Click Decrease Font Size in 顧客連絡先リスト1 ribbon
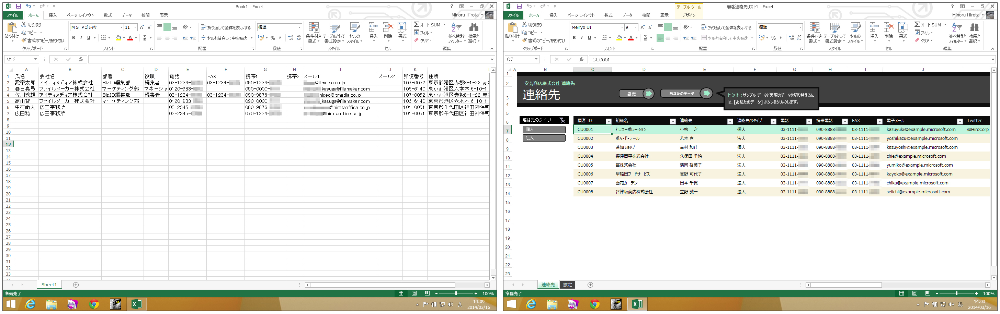Viewport: 1000px width, 314px height. click(x=650, y=27)
